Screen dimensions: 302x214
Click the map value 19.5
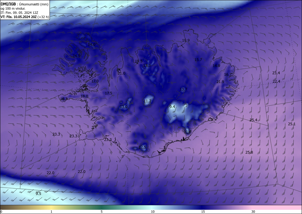tap(139, 61)
